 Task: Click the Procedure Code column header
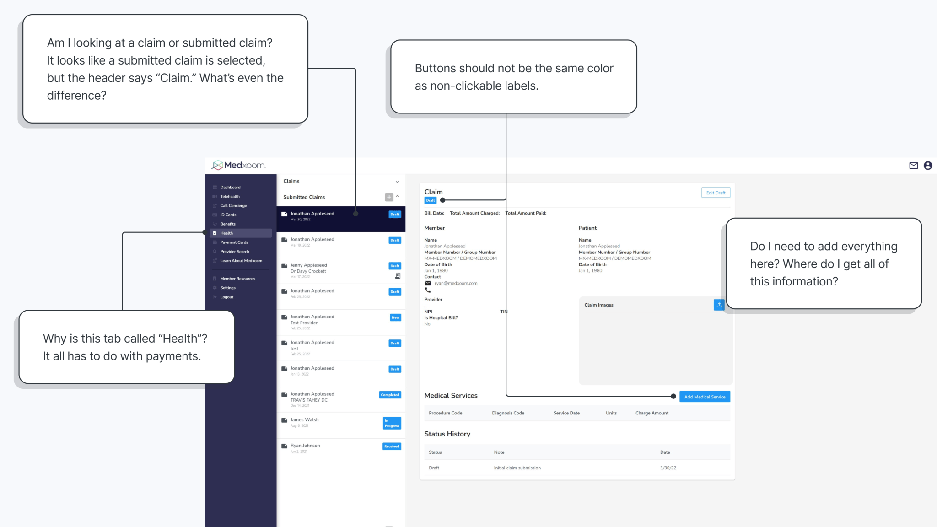pyautogui.click(x=446, y=413)
